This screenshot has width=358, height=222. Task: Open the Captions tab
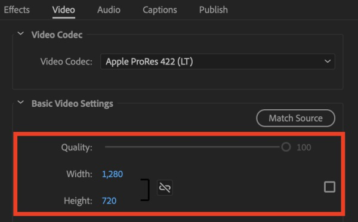pyautogui.click(x=159, y=10)
